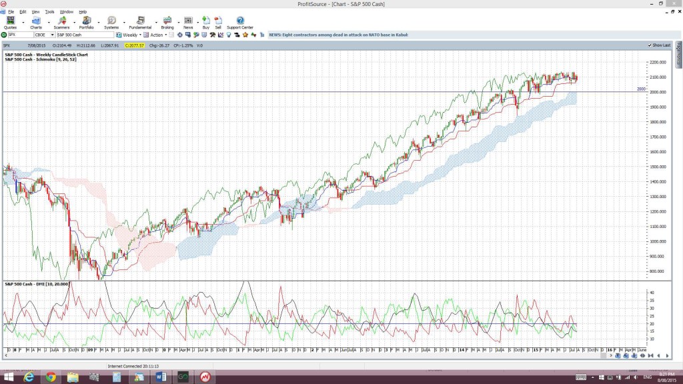Click the chart bowtie zoom icon at bottom right

coord(651,356)
